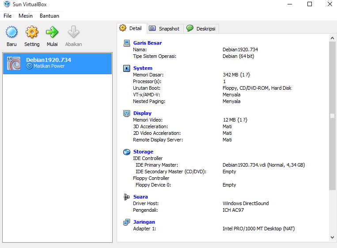Click the Processor(s) label

(x=147, y=81)
